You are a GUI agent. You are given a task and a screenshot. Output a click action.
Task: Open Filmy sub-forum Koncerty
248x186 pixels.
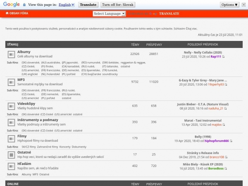[65, 147]
